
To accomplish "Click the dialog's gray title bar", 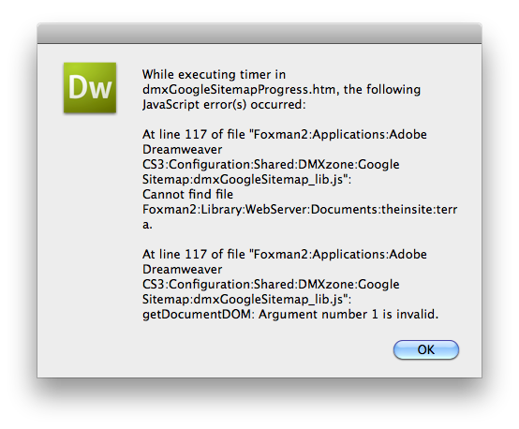I will tap(259, 33).
